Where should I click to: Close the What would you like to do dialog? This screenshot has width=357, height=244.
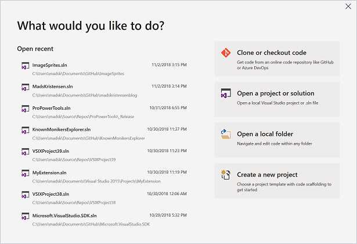point(348,6)
